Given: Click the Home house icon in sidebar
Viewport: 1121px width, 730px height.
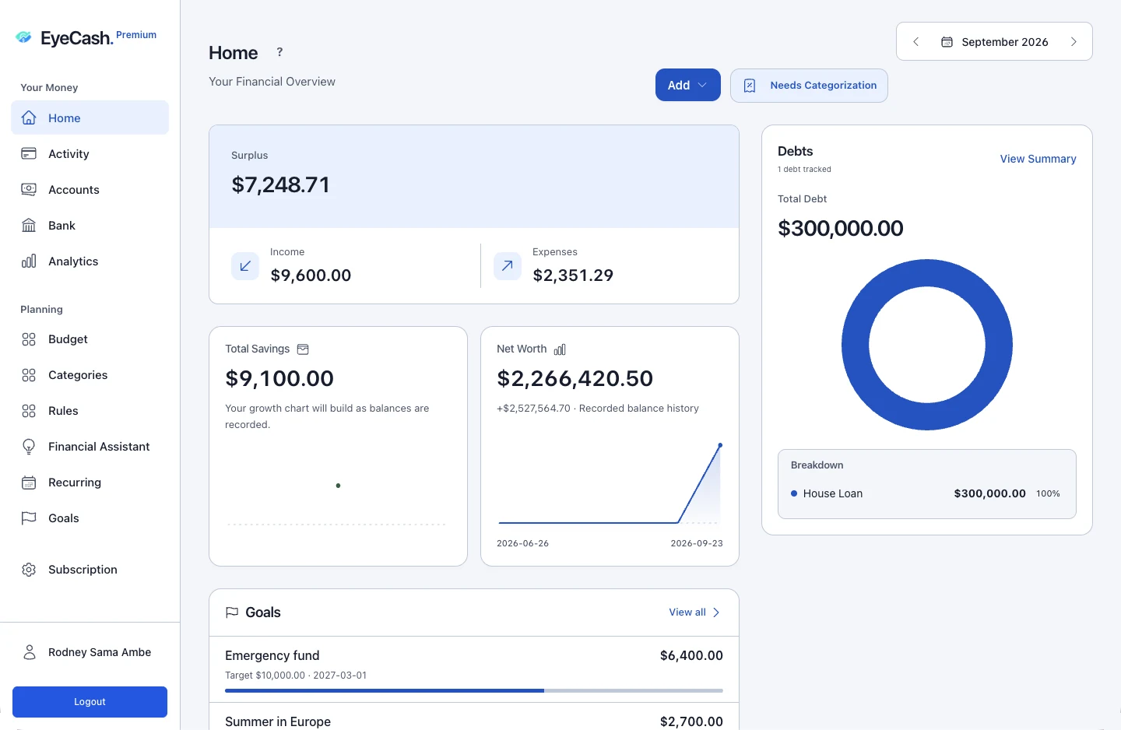Looking at the screenshot, I should pyautogui.click(x=29, y=118).
